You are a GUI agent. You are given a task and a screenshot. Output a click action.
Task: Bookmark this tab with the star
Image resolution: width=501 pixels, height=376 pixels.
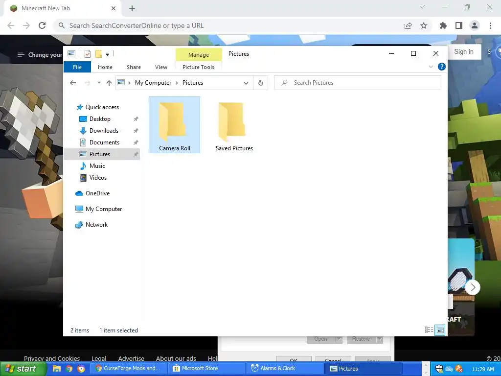click(x=424, y=25)
